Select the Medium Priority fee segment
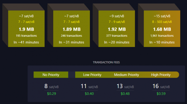The height and width of the screenshot is (104, 187). click(x=126, y=75)
